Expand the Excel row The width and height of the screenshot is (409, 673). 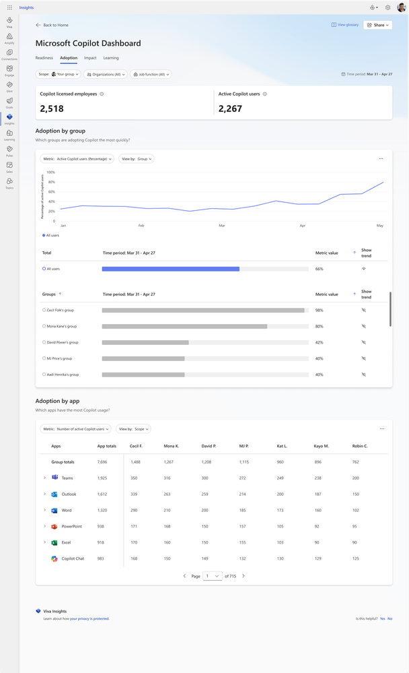coord(44,542)
